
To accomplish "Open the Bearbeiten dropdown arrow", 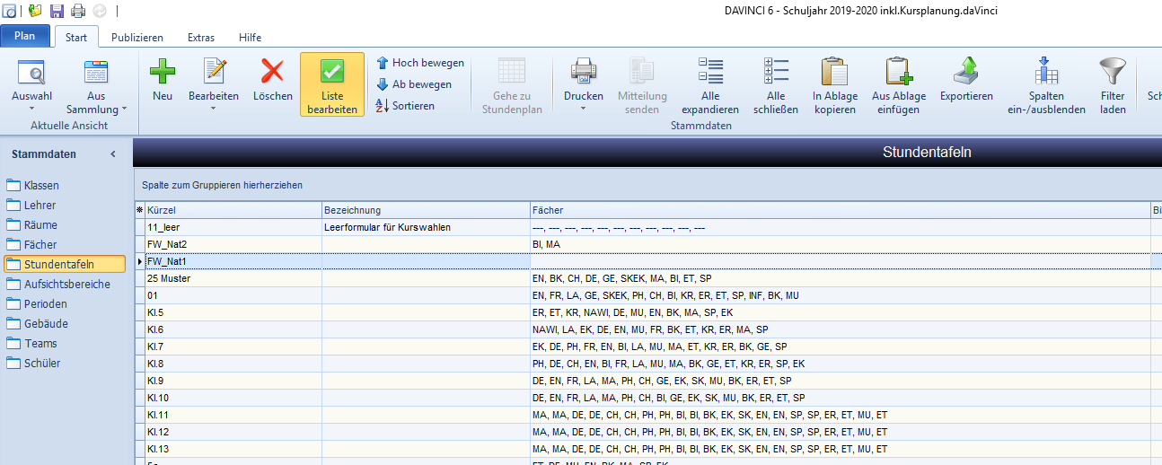I will 214,109.
